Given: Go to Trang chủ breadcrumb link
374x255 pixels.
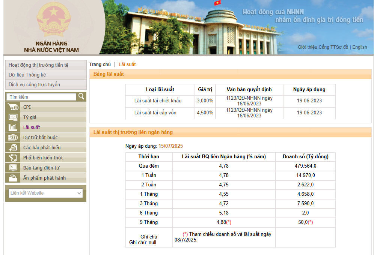Looking at the screenshot, I should pyautogui.click(x=100, y=64).
